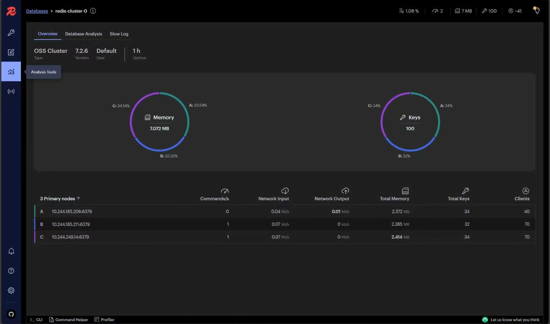Viewport: 550px width, 324px height.
Task: Click the database info icon next to redis-cluster-0
Action: click(x=93, y=11)
